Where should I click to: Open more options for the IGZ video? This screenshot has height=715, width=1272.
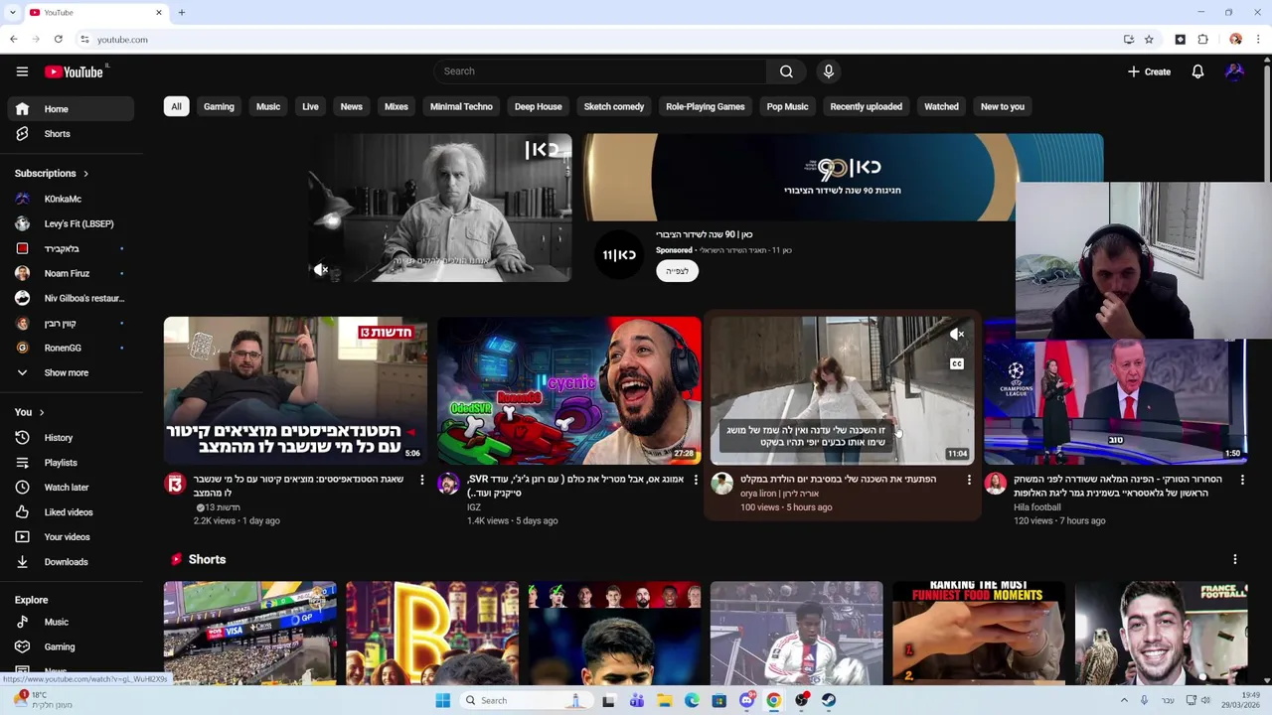(x=696, y=481)
